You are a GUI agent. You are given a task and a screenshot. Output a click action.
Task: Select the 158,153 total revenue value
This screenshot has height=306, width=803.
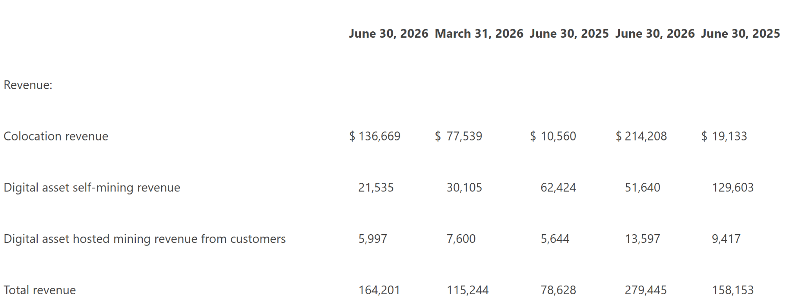[x=733, y=290]
